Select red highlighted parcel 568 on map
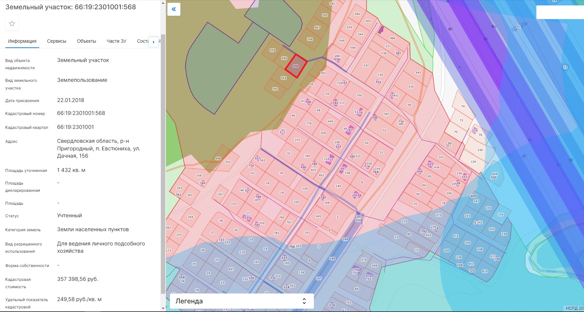 pyautogui.click(x=296, y=66)
